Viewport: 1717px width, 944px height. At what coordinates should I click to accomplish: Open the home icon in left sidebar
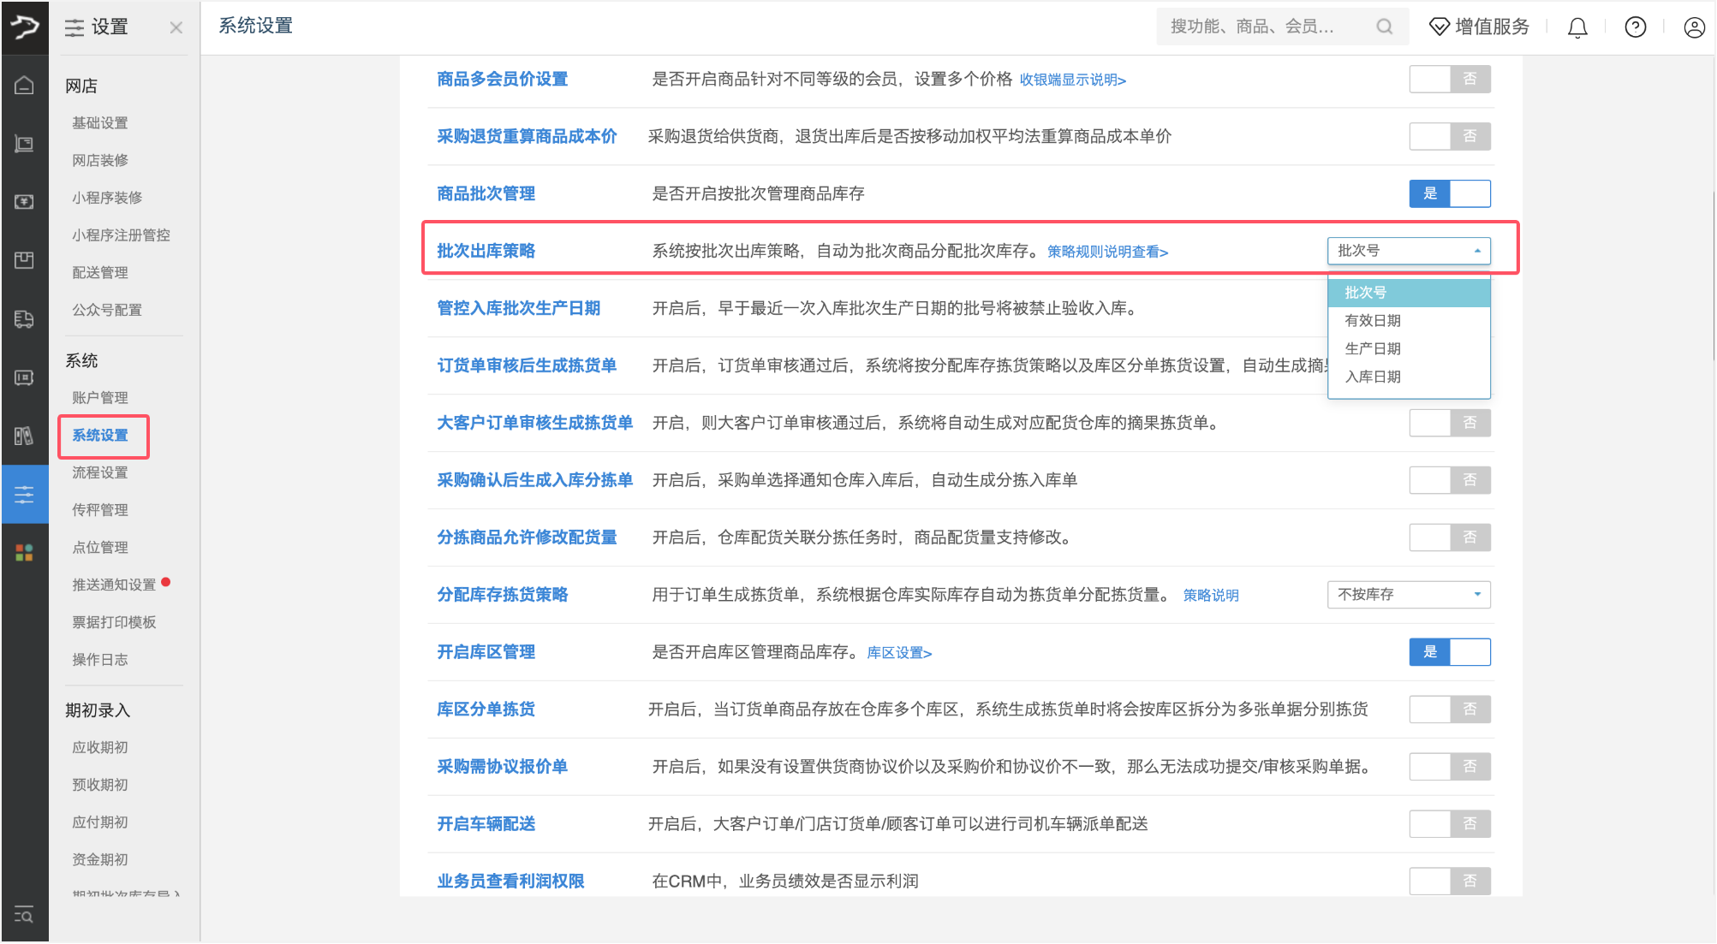click(x=24, y=85)
